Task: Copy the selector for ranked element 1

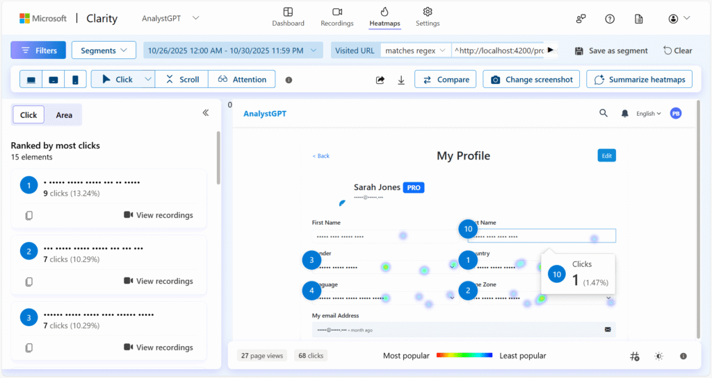Action: 29,216
